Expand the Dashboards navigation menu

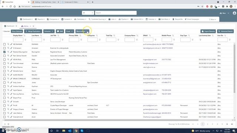point(26,19)
